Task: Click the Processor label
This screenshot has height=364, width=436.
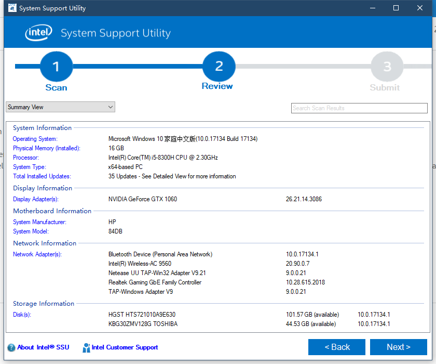Action: [x=26, y=158]
